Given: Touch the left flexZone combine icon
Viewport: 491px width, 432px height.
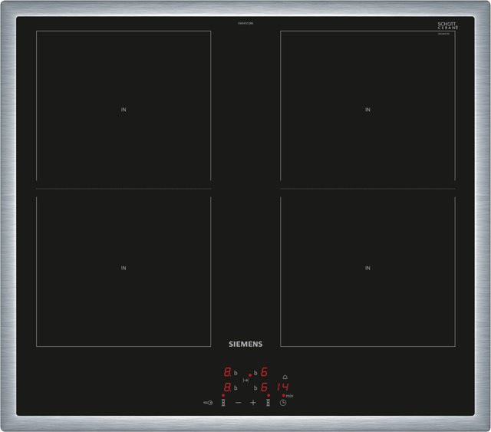Looking at the screenshot, I should coord(223,403).
